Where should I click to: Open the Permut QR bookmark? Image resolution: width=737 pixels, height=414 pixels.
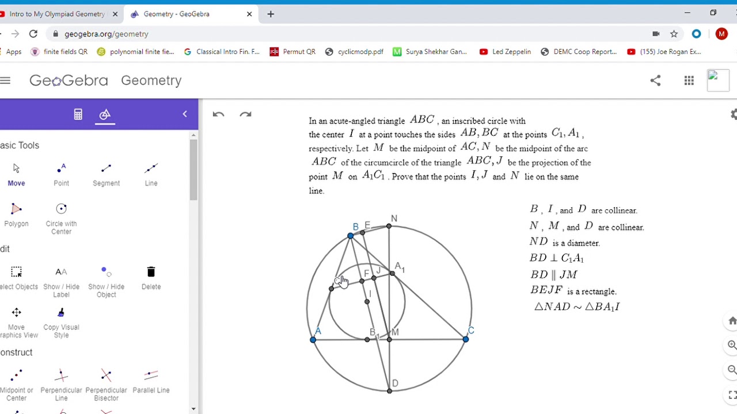pyautogui.click(x=292, y=52)
